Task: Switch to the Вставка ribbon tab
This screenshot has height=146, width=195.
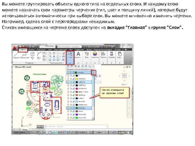Action: coord(31,49)
